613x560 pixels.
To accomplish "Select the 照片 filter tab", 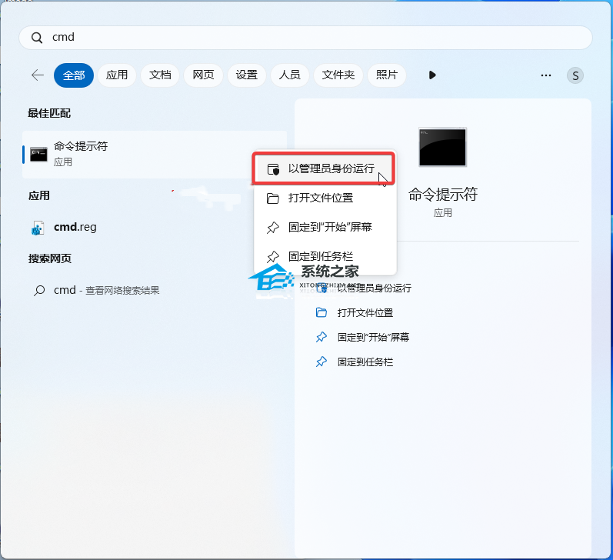I will (387, 75).
